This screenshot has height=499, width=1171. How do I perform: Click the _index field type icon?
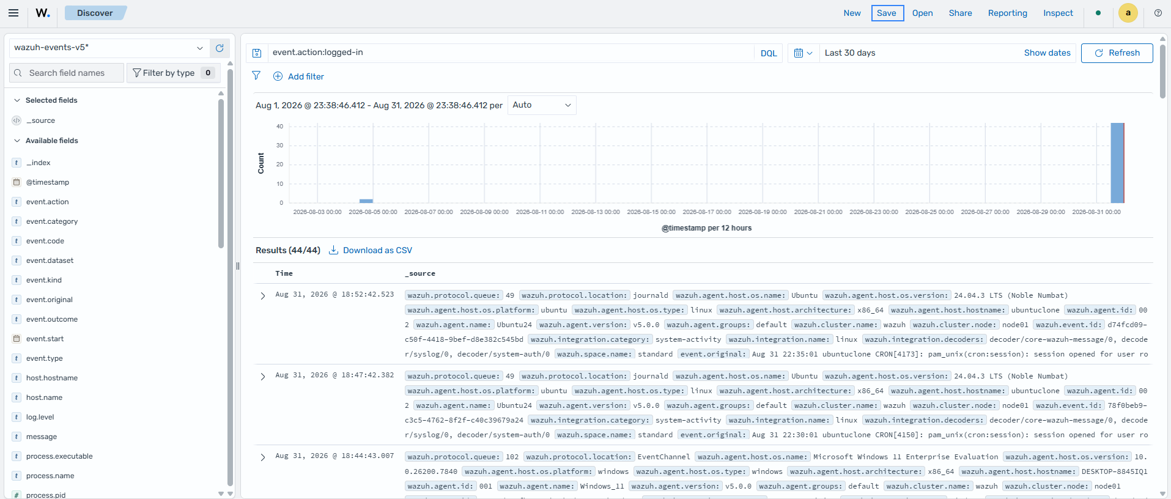click(17, 163)
